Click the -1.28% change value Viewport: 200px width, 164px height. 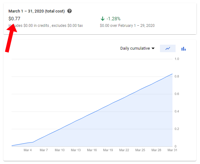pyautogui.click(x=114, y=19)
